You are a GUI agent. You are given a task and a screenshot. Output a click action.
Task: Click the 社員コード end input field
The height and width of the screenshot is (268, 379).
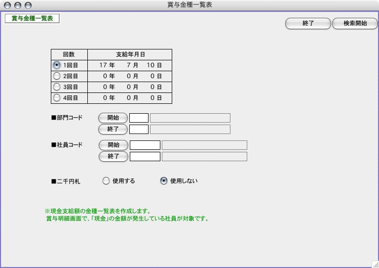pyautogui.click(x=145, y=156)
